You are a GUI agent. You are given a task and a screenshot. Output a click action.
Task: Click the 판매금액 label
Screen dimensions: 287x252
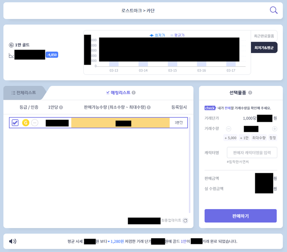[x=212, y=178]
